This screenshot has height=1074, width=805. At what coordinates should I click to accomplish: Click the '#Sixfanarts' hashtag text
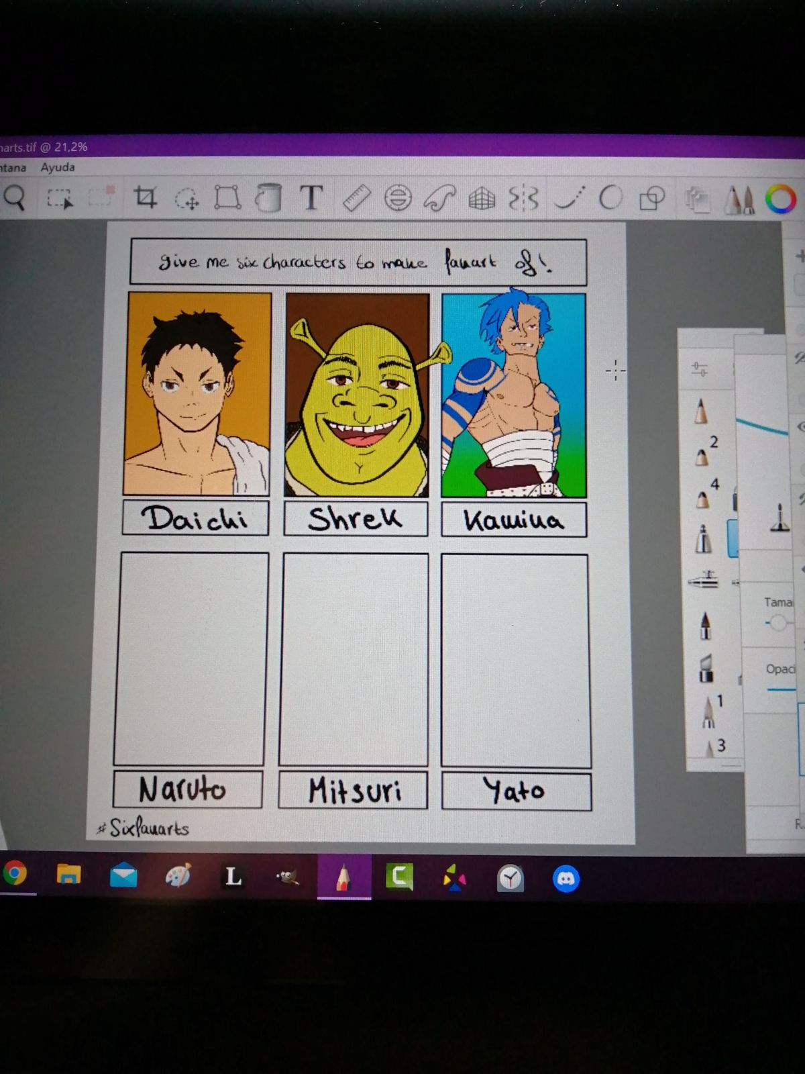[x=143, y=828]
